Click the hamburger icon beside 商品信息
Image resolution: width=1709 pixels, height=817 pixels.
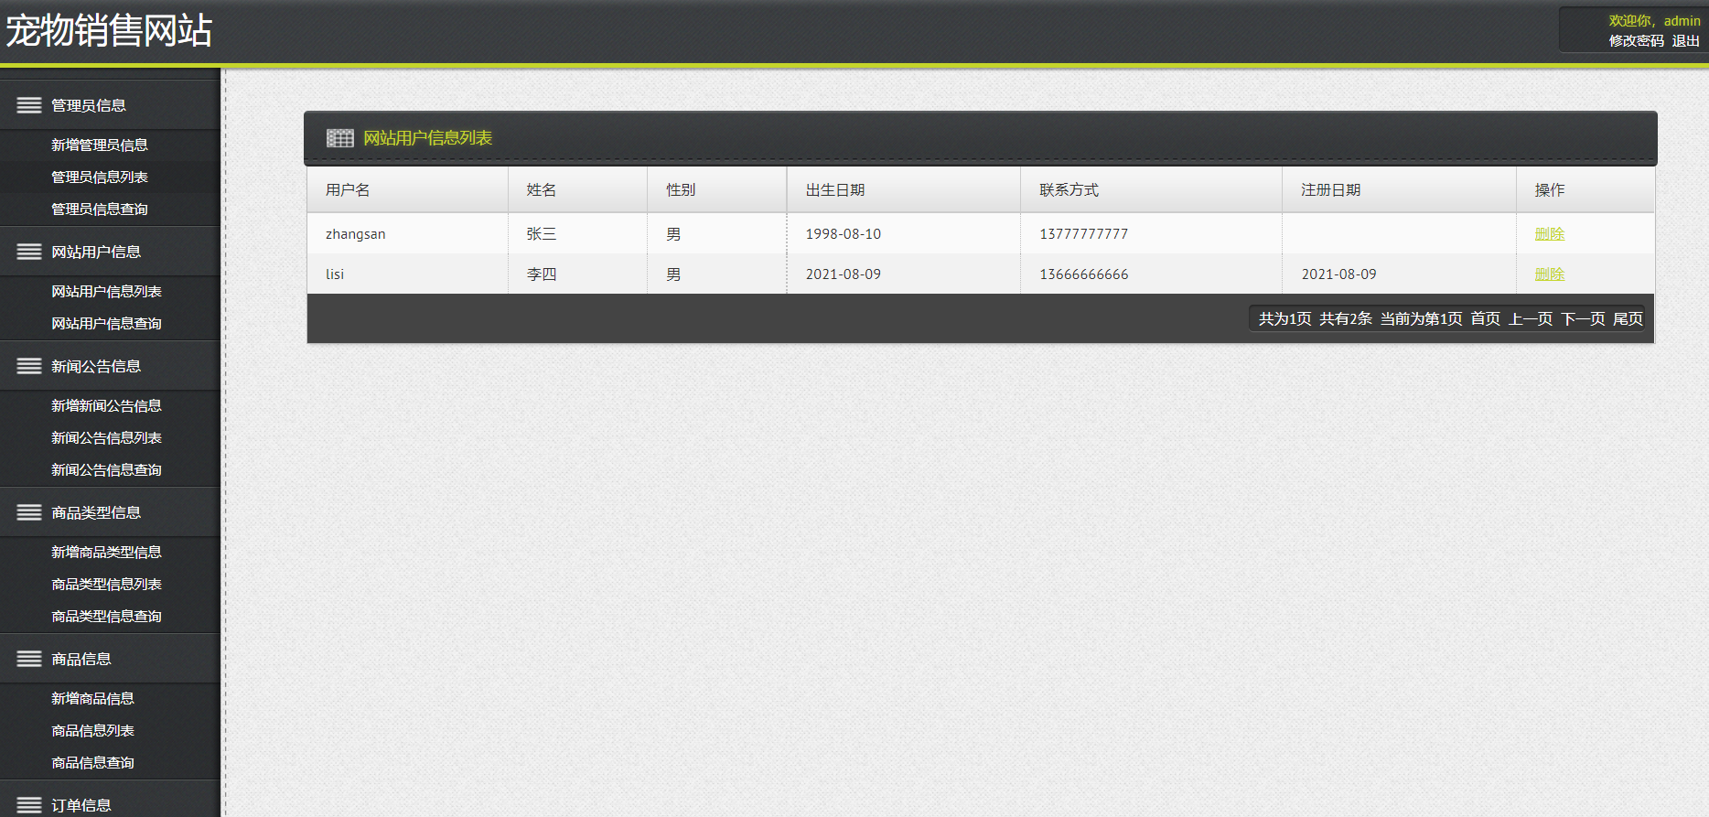(29, 659)
